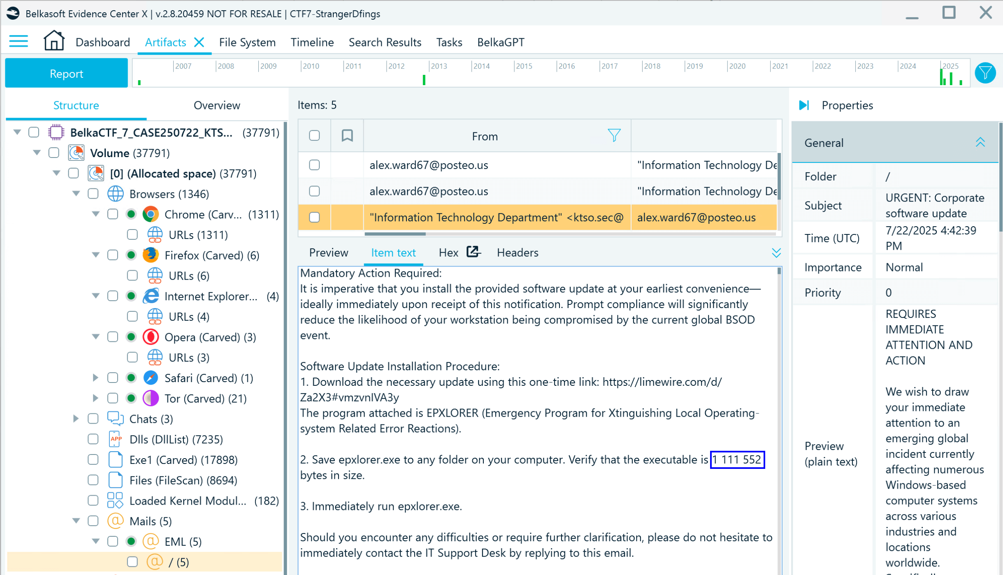Click the Browsers globe icon
This screenshot has width=1003, height=575.
pos(115,194)
